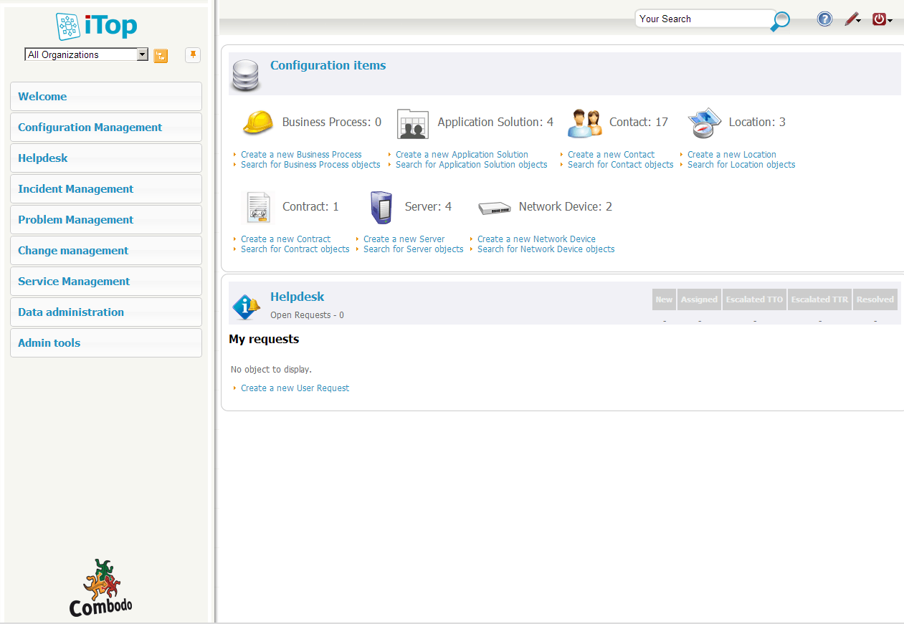This screenshot has width=904, height=624.
Task: Click the red power logout icon
Action: (x=879, y=19)
